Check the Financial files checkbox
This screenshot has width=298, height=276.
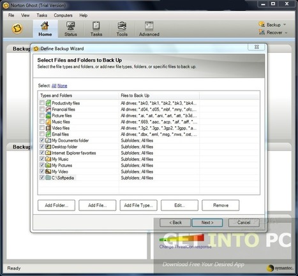coord(42,109)
